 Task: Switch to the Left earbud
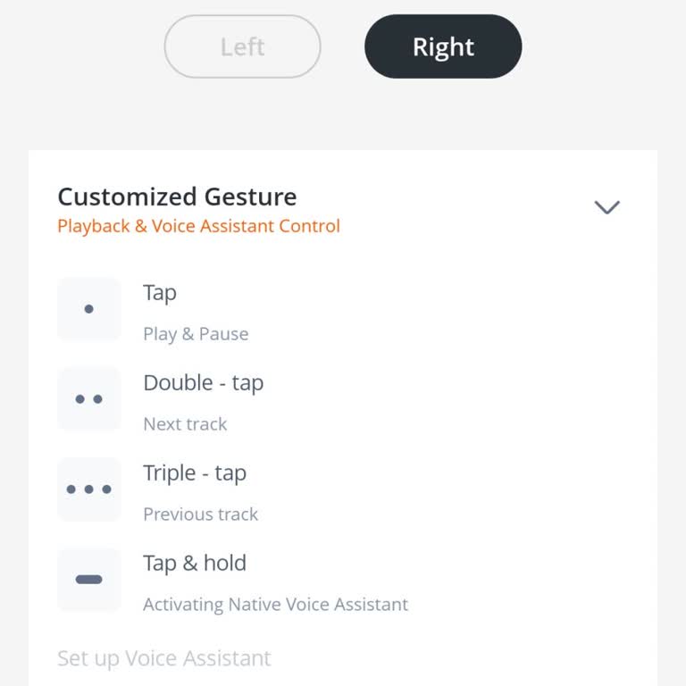click(x=242, y=46)
